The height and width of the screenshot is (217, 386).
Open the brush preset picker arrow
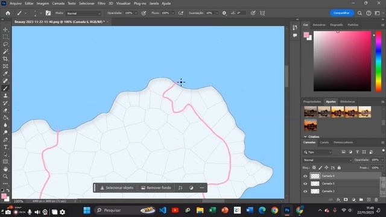pos(41,13)
